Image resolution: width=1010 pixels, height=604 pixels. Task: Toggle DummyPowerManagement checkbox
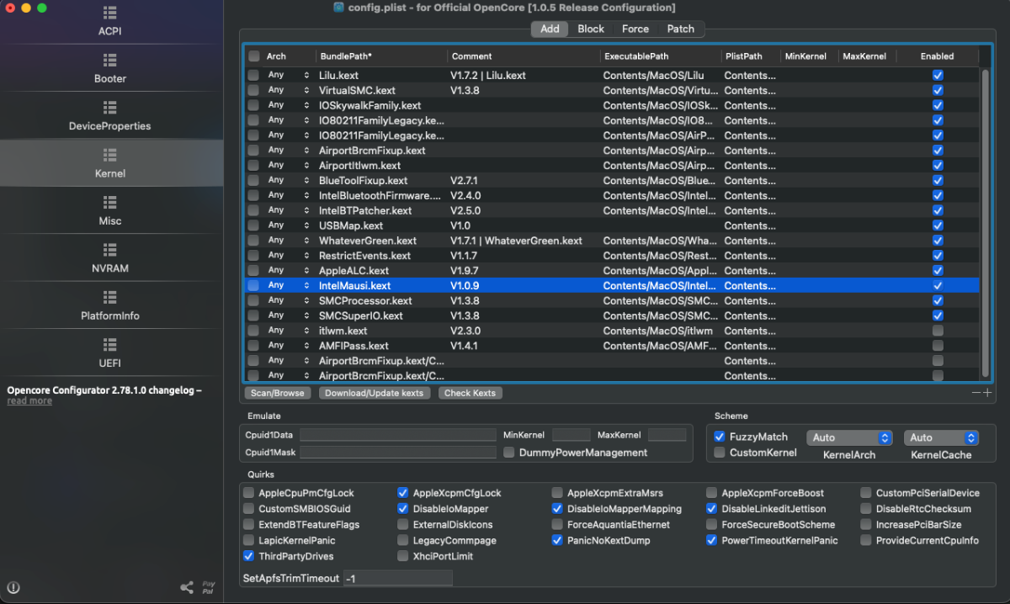tap(509, 453)
